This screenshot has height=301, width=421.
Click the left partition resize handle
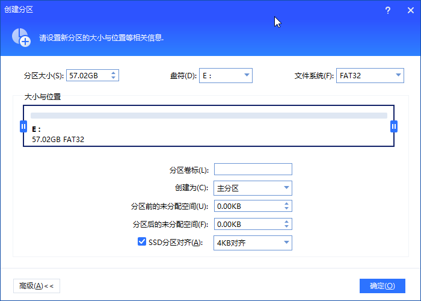(x=23, y=126)
